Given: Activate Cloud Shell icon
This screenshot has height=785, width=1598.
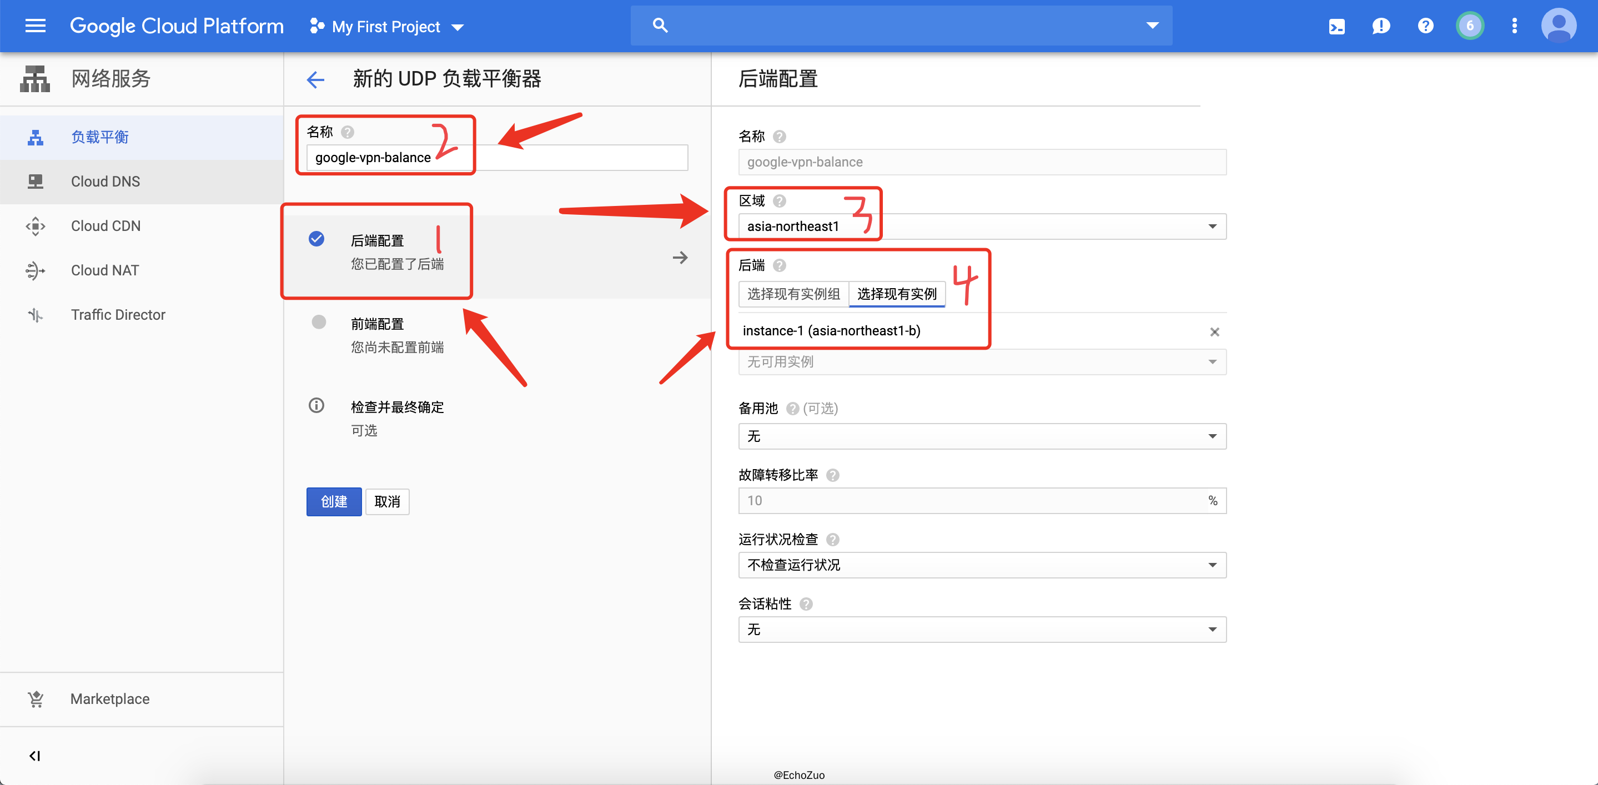Looking at the screenshot, I should [1337, 26].
